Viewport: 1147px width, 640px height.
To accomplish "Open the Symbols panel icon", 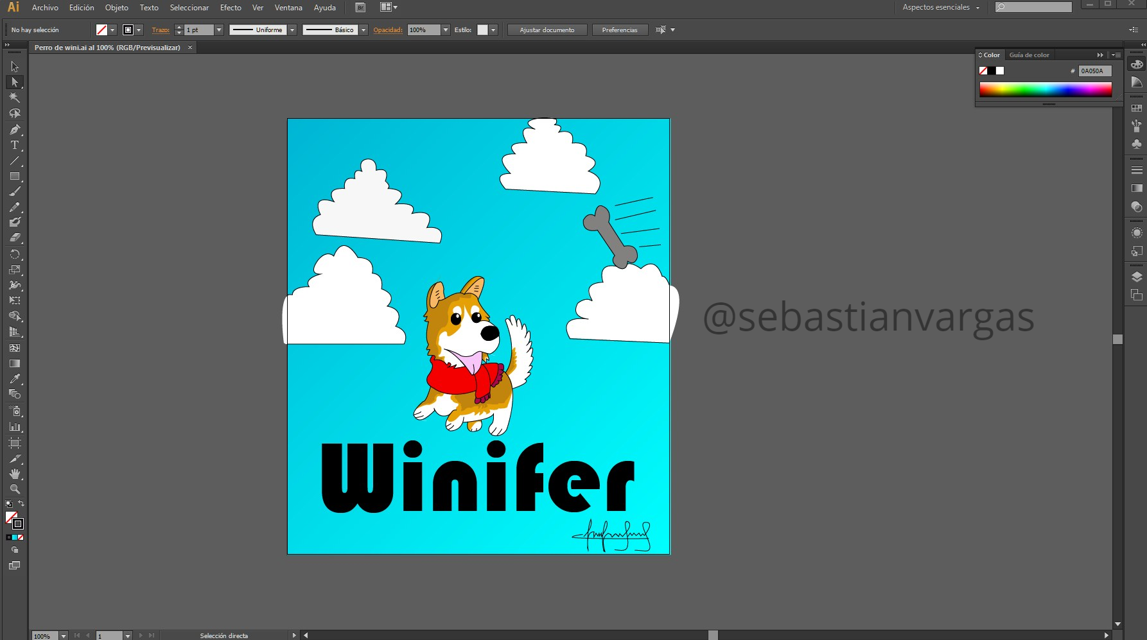I will tap(1137, 144).
